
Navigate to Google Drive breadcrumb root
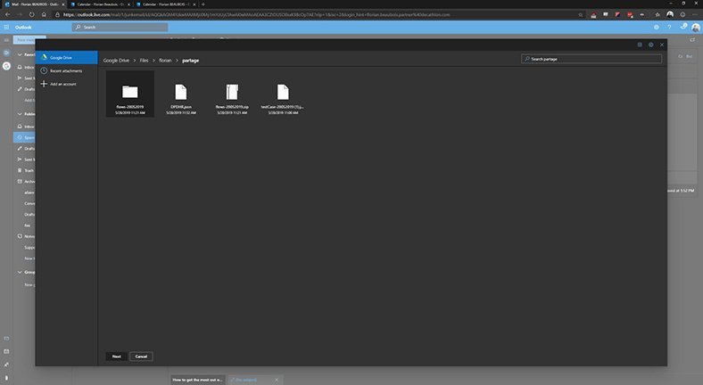coord(116,60)
